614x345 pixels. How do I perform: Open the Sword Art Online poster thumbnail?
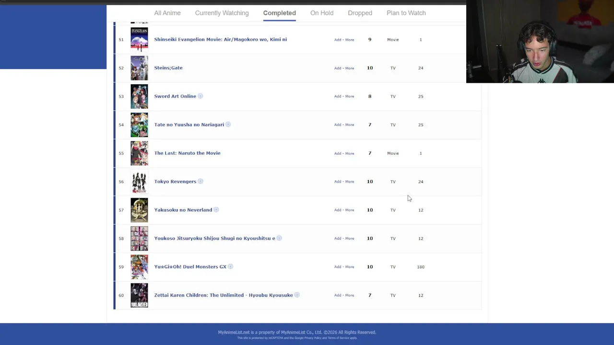pos(139,96)
